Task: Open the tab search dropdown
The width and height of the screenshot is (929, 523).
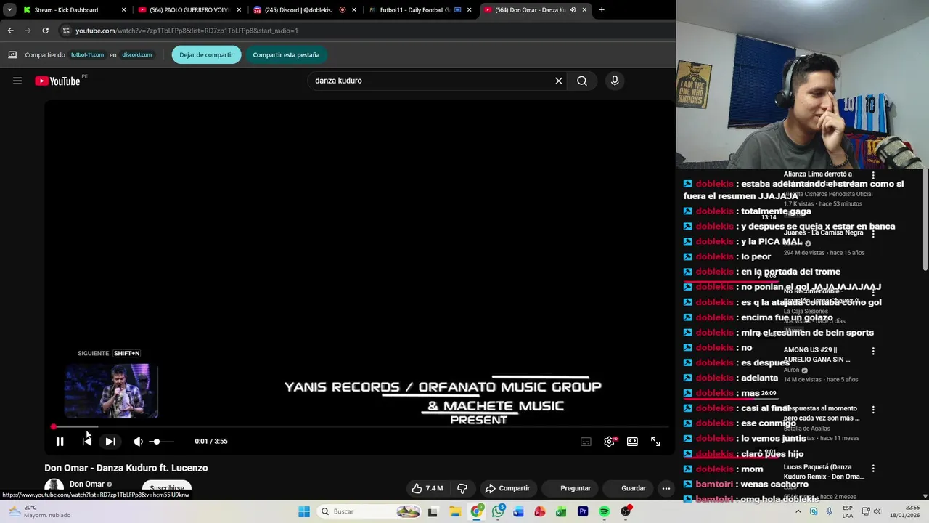Action: coord(9,10)
